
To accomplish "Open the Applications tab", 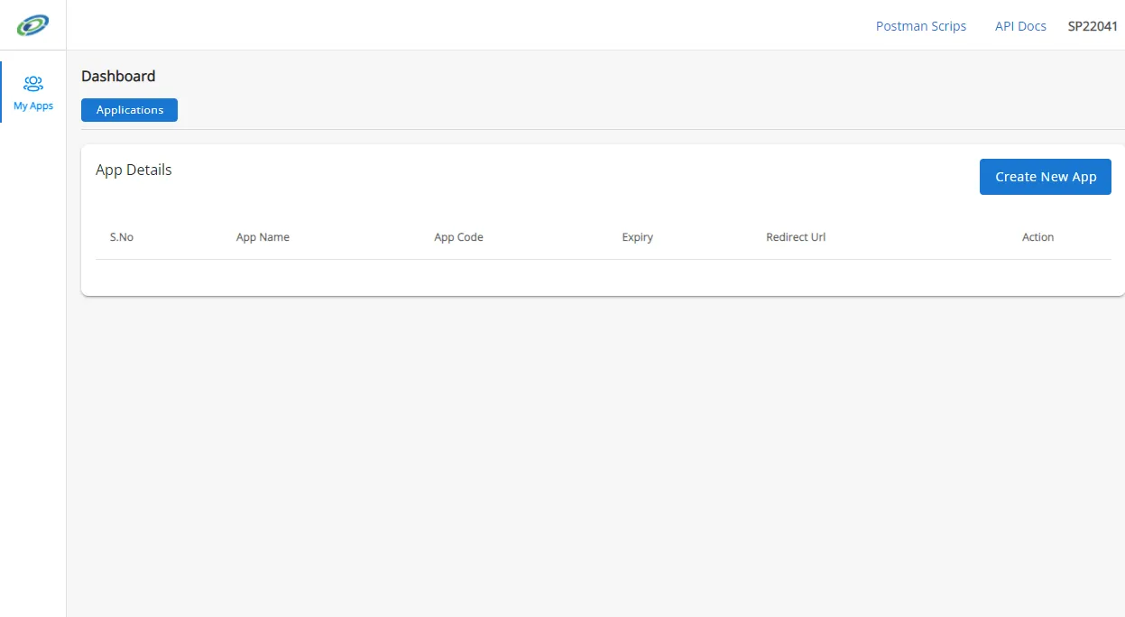I will point(129,110).
